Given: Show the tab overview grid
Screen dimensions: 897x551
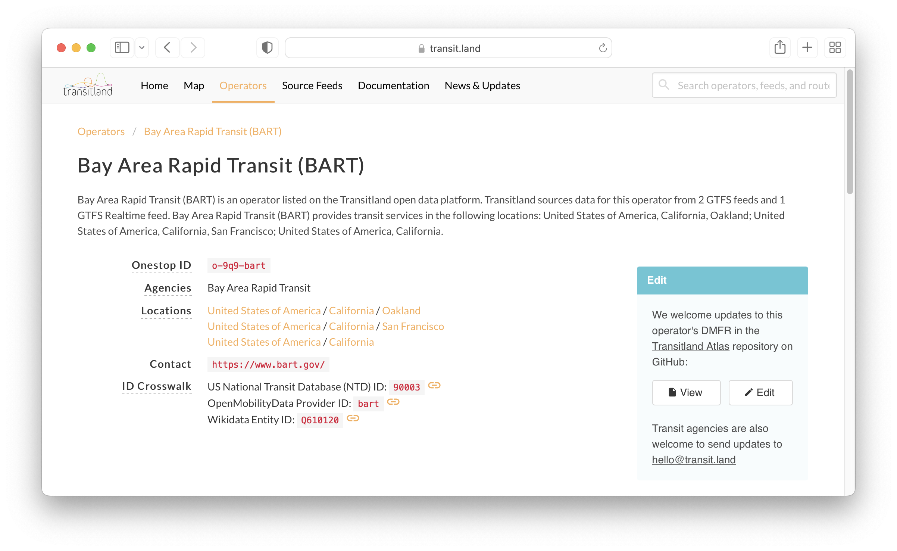Looking at the screenshot, I should click(835, 47).
